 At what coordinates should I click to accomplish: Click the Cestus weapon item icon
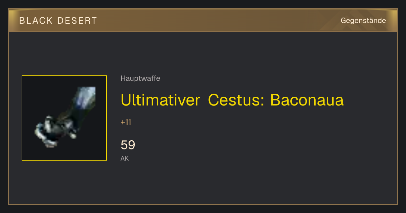point(64,118)
